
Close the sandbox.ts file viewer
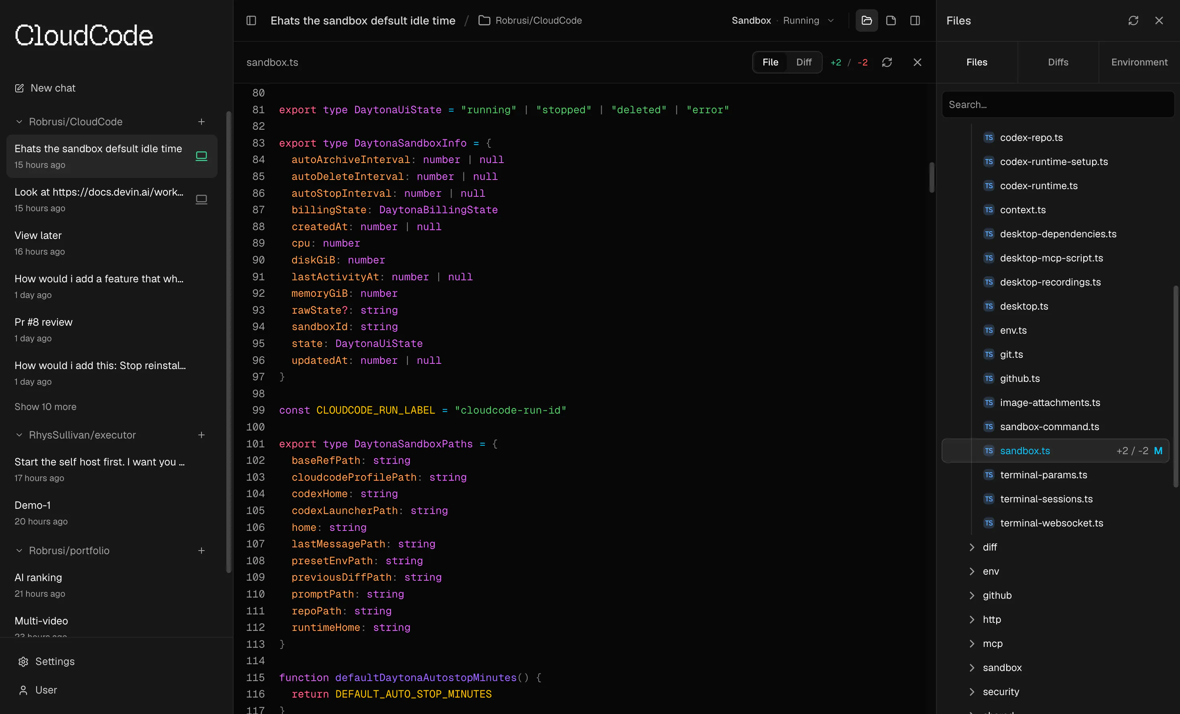pyautogui.click(x=917, y=62)
